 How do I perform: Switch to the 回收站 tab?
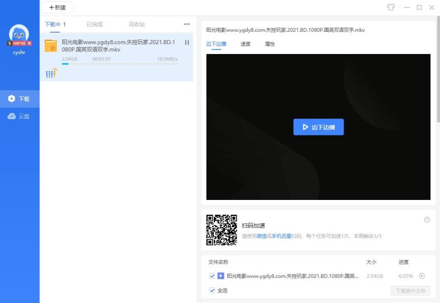point(136,25)
